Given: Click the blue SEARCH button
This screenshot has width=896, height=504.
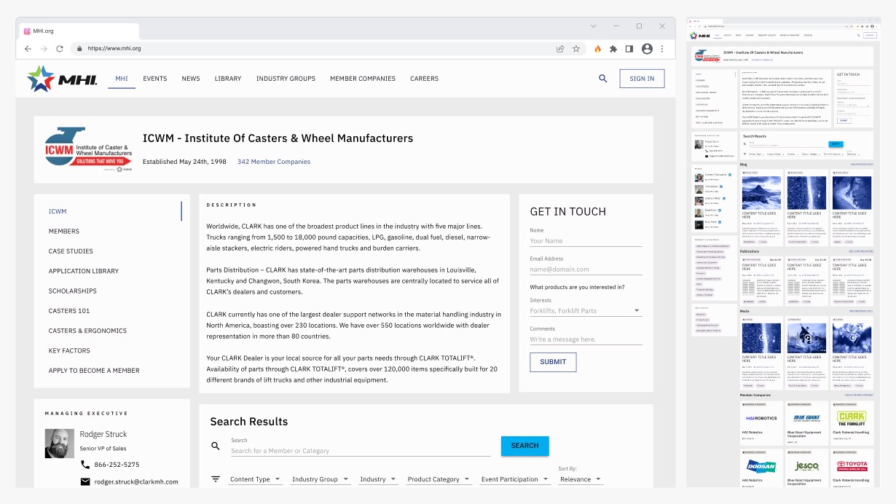Looking at the screenshot, I should [524, 446].
